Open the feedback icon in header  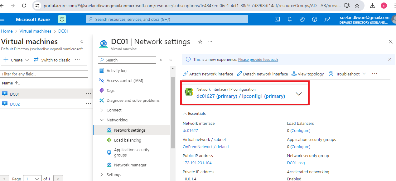[327, 19]
